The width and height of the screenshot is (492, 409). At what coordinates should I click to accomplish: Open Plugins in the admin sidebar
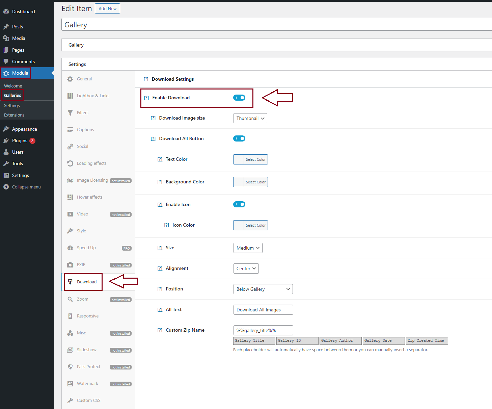(x=20, y=140)
